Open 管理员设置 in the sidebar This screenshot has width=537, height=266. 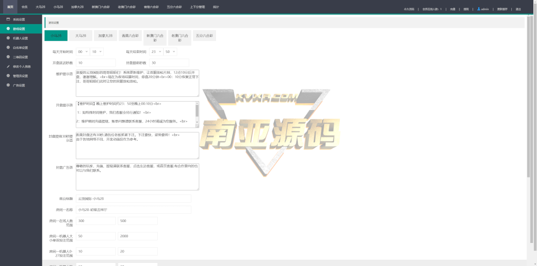[21, 76]
